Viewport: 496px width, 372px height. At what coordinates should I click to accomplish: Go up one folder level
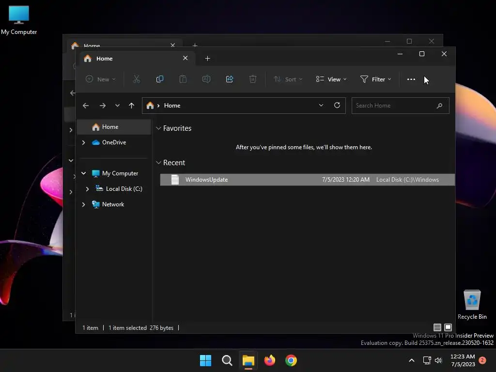coord(132,106)
